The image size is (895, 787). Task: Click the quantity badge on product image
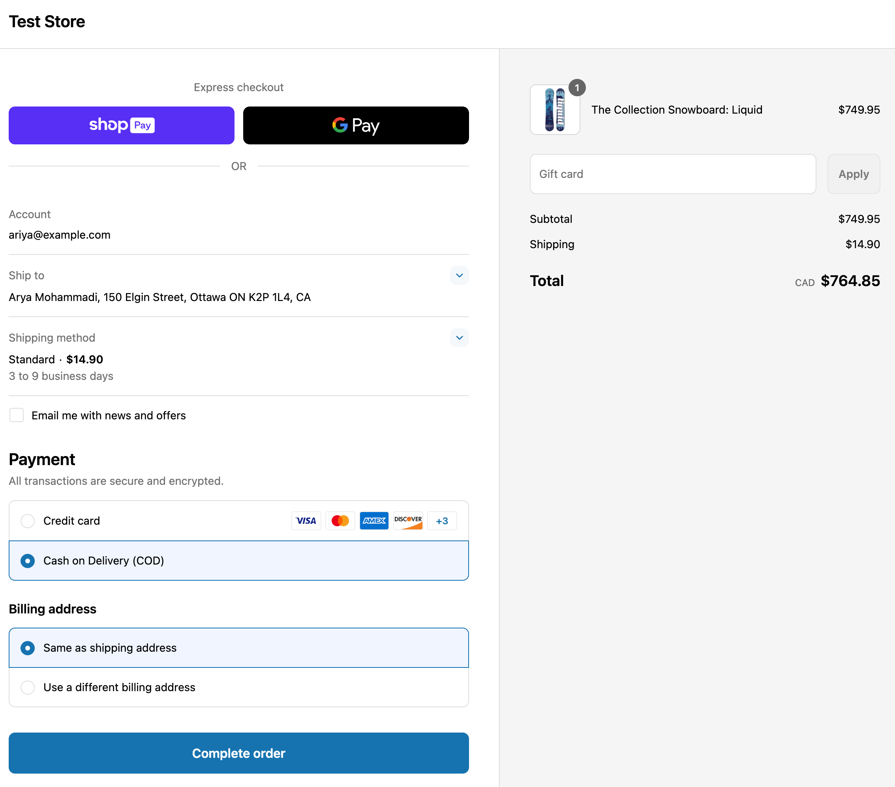coord(577,88)
